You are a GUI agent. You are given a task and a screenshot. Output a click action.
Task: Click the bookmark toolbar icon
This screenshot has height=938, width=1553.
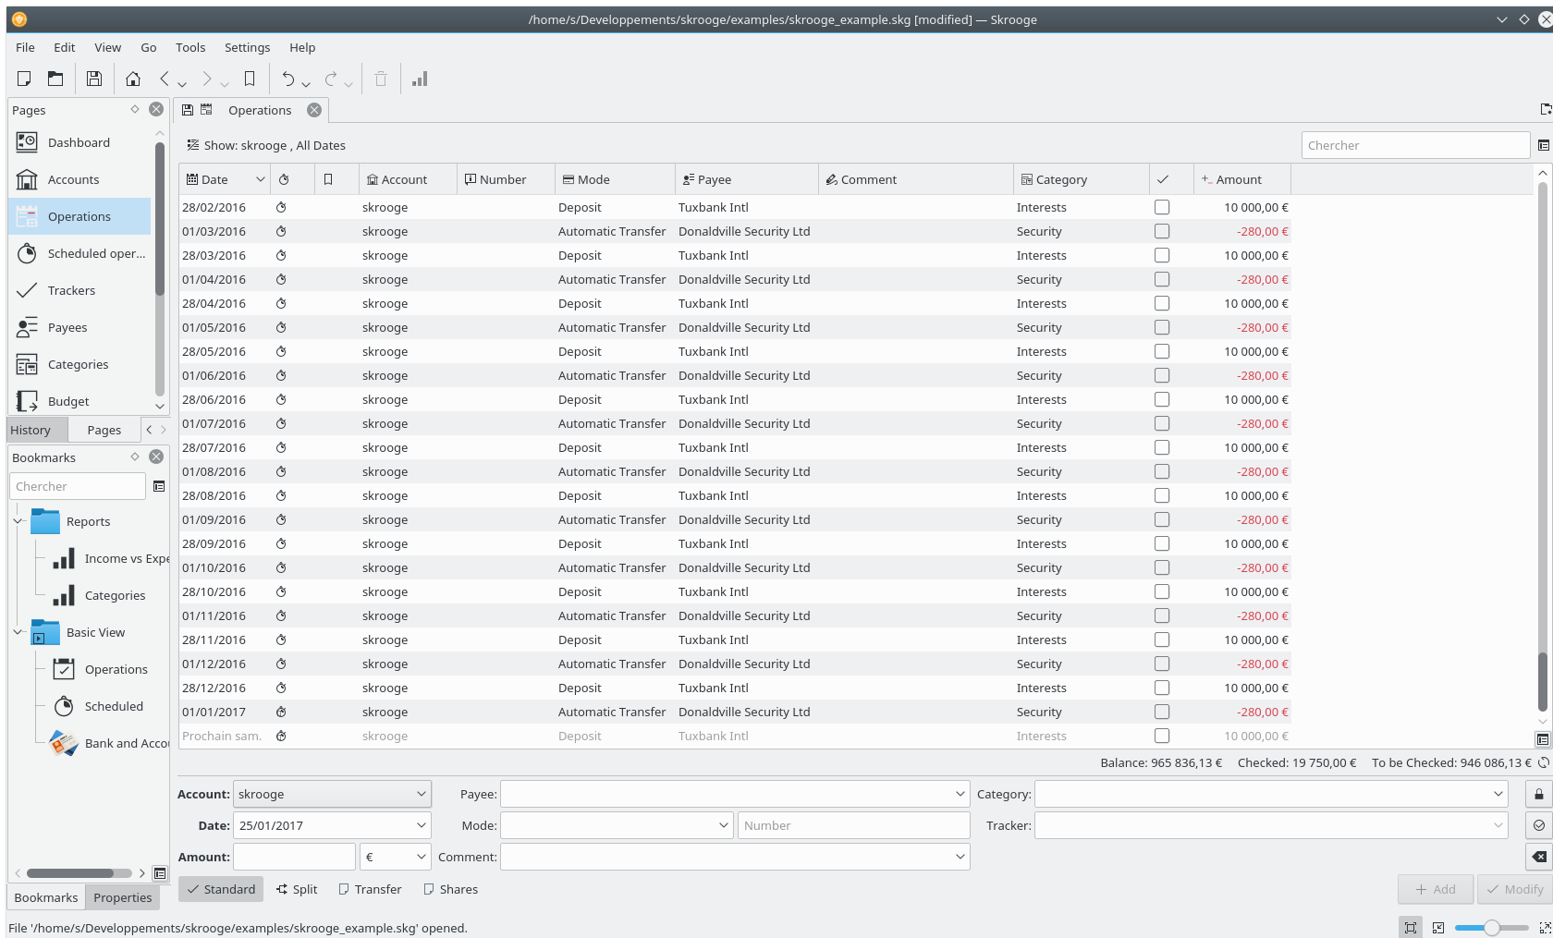tap(249, 79)
